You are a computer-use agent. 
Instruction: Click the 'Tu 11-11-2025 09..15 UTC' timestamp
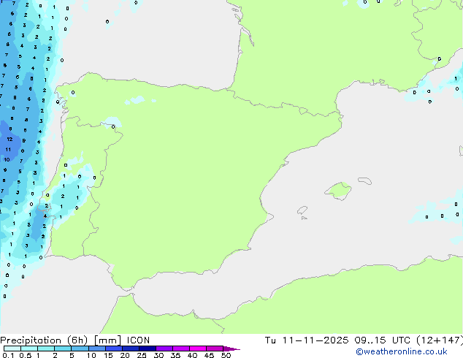337,340
